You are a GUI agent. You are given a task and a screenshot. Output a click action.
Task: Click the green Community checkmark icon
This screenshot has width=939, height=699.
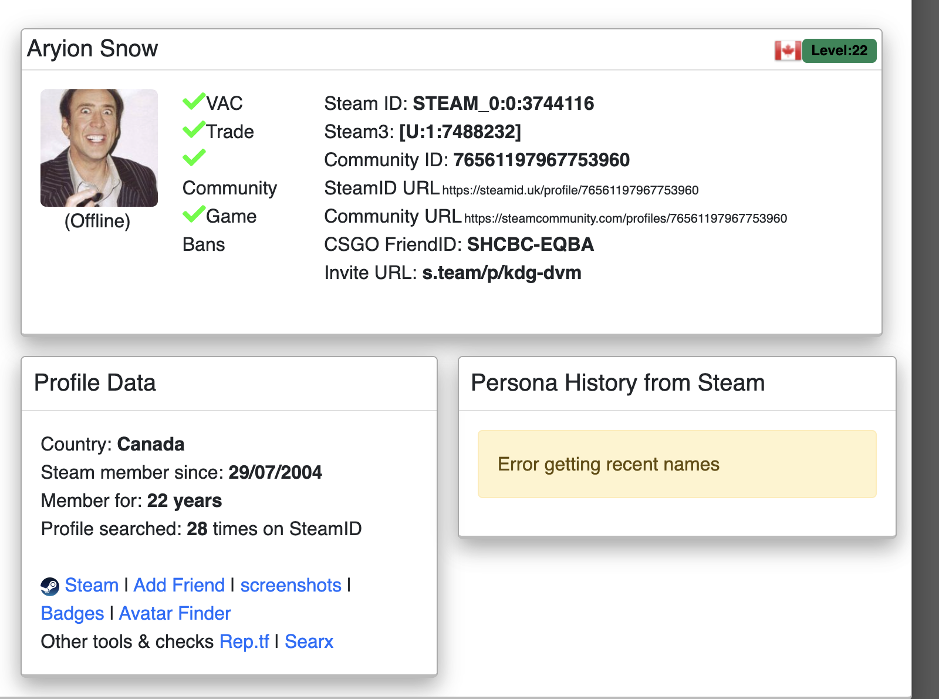(x=194, y=158)
